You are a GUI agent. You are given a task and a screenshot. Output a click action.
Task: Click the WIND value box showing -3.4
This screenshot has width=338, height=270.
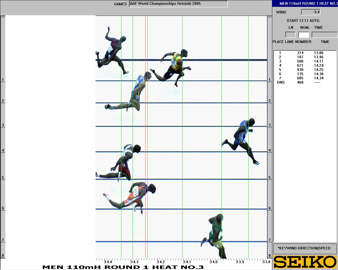(x=311, y=12)
